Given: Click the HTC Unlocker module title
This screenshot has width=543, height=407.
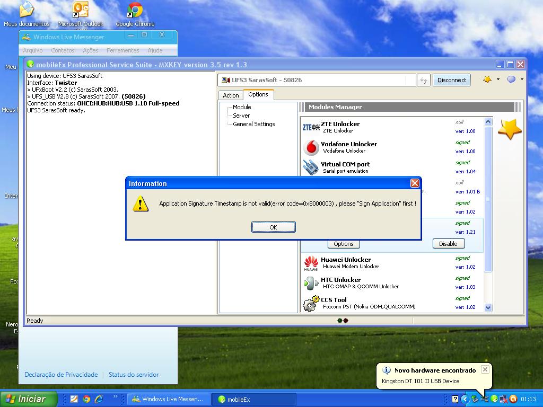Looking at the screenshot, I should 341,280.
